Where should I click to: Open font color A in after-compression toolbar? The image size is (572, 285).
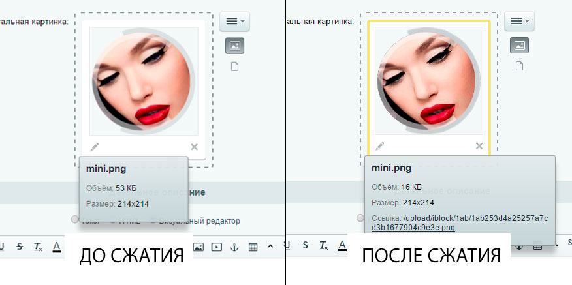pyautogui.click(x=342, y=246)
